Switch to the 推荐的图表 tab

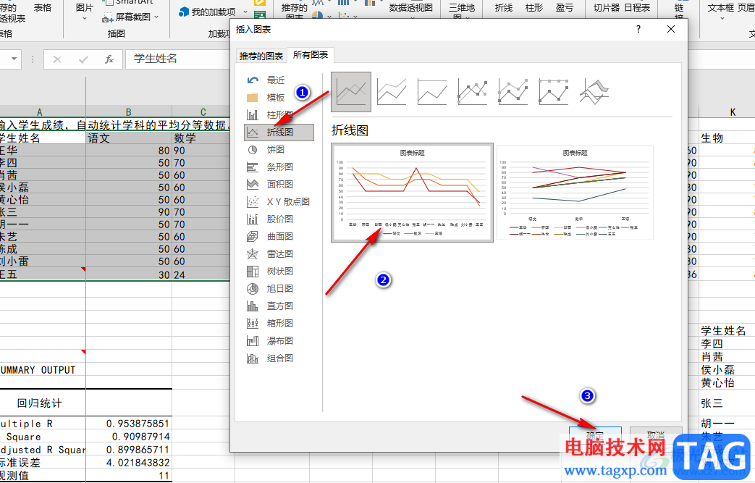[261, 56]
